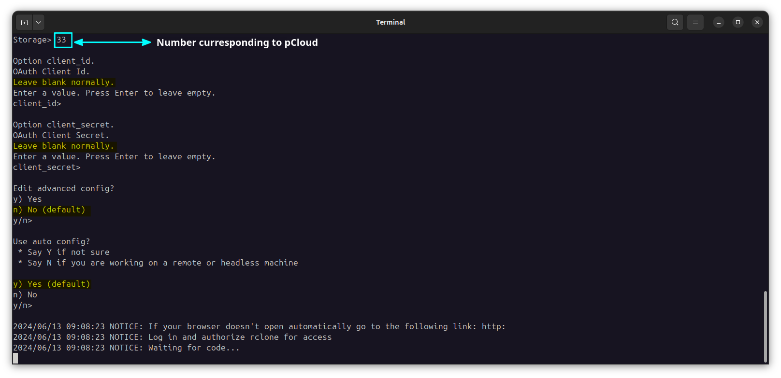Select the 'y) Yes (default)' option
Viewport: 781px width, 378px height.
tap(51, 284)
